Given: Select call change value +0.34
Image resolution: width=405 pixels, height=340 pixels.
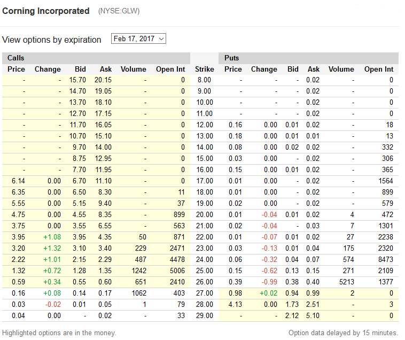Looking at the screenshot, I should tap(52, 282).
